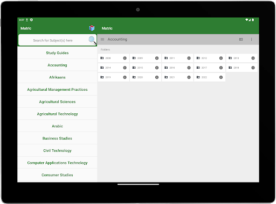Open the 2021 folder
The height and width of the screenshot is (204, 276).
click(x=177, y=77)
